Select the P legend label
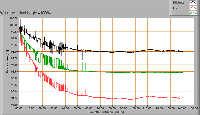Screen dimensions: 200x115 (173, 13)
